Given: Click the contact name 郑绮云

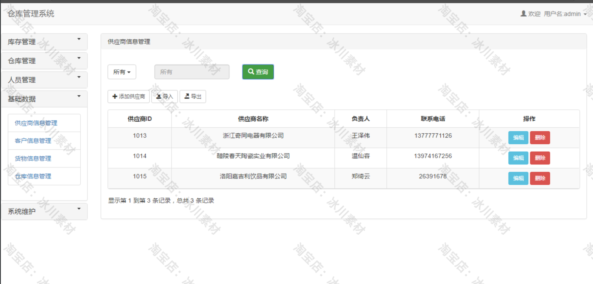Looking at the screenshot, I should click(x=360, y=176).
